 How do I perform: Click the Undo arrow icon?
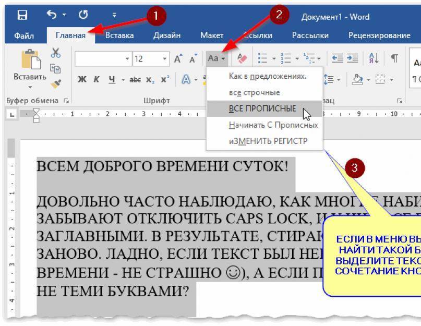click(51, 16)
